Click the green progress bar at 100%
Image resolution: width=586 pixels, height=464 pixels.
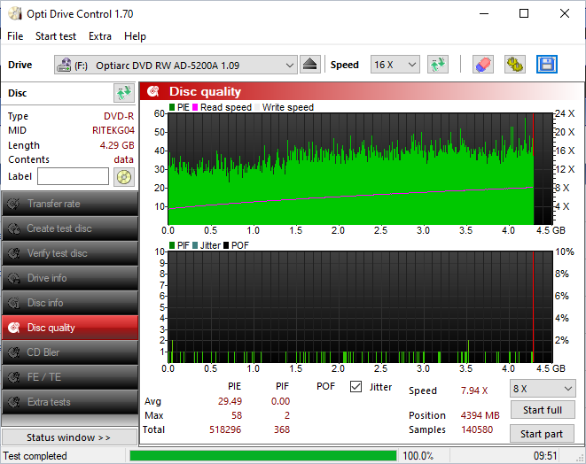(263, 456)
